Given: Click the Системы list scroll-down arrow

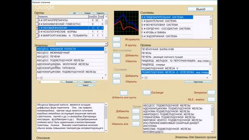Looking at the screenshot, I should [x=211, y=38].
